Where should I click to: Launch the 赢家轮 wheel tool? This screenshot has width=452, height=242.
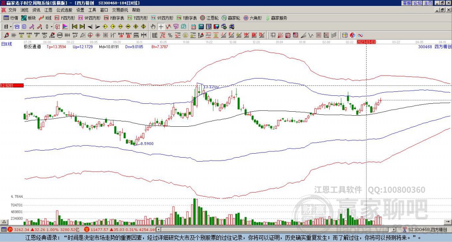[x=231, y=18]
